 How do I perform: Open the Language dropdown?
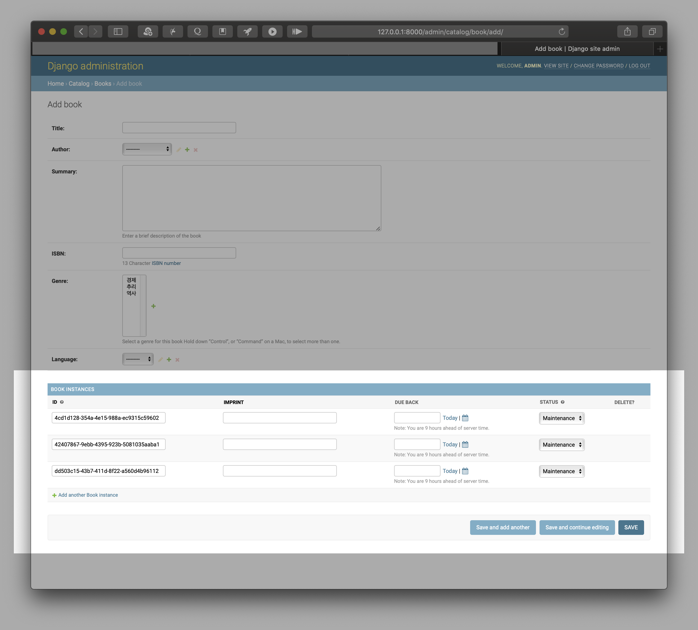point(138,359)
